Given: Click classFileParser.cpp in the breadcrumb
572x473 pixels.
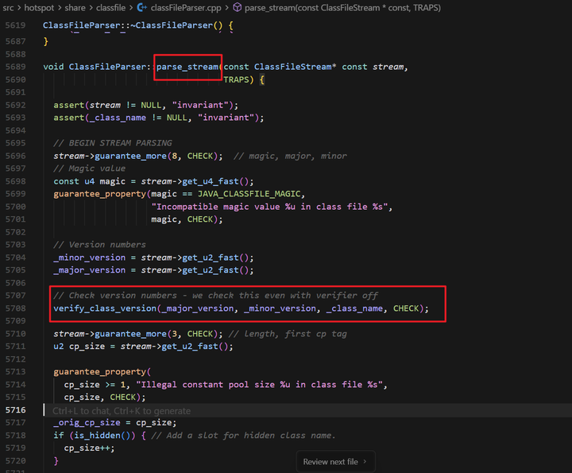Looking at the screenshot, I should tap(186, 8).
